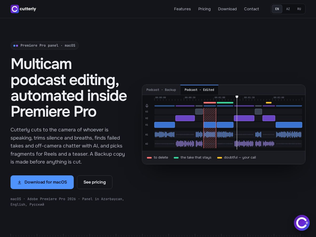Switch the site language to AZ
This screenshot has height=237, width=316.
288,9
